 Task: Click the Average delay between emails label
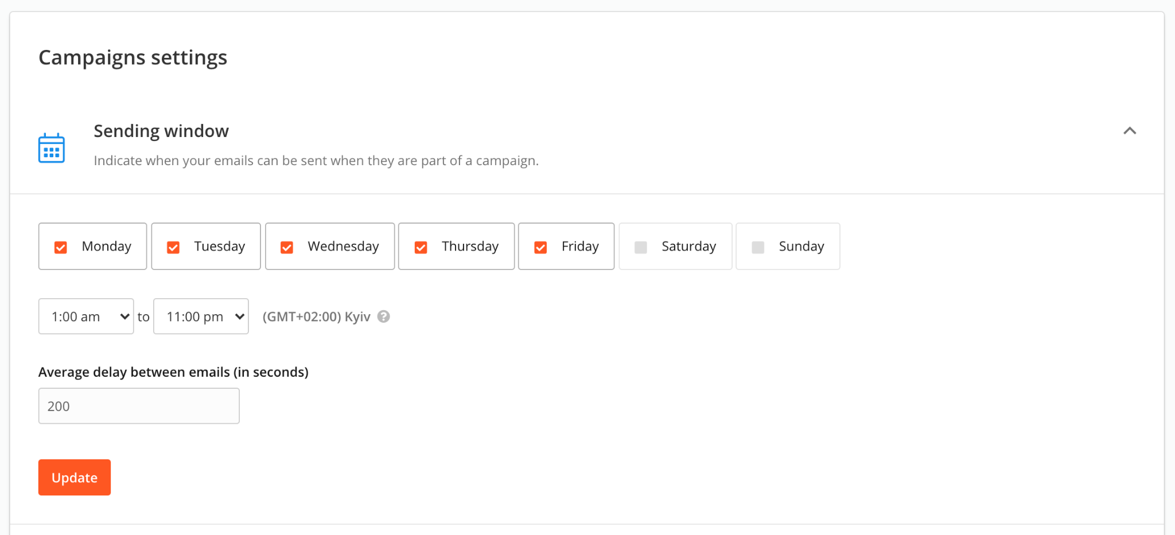173,372
